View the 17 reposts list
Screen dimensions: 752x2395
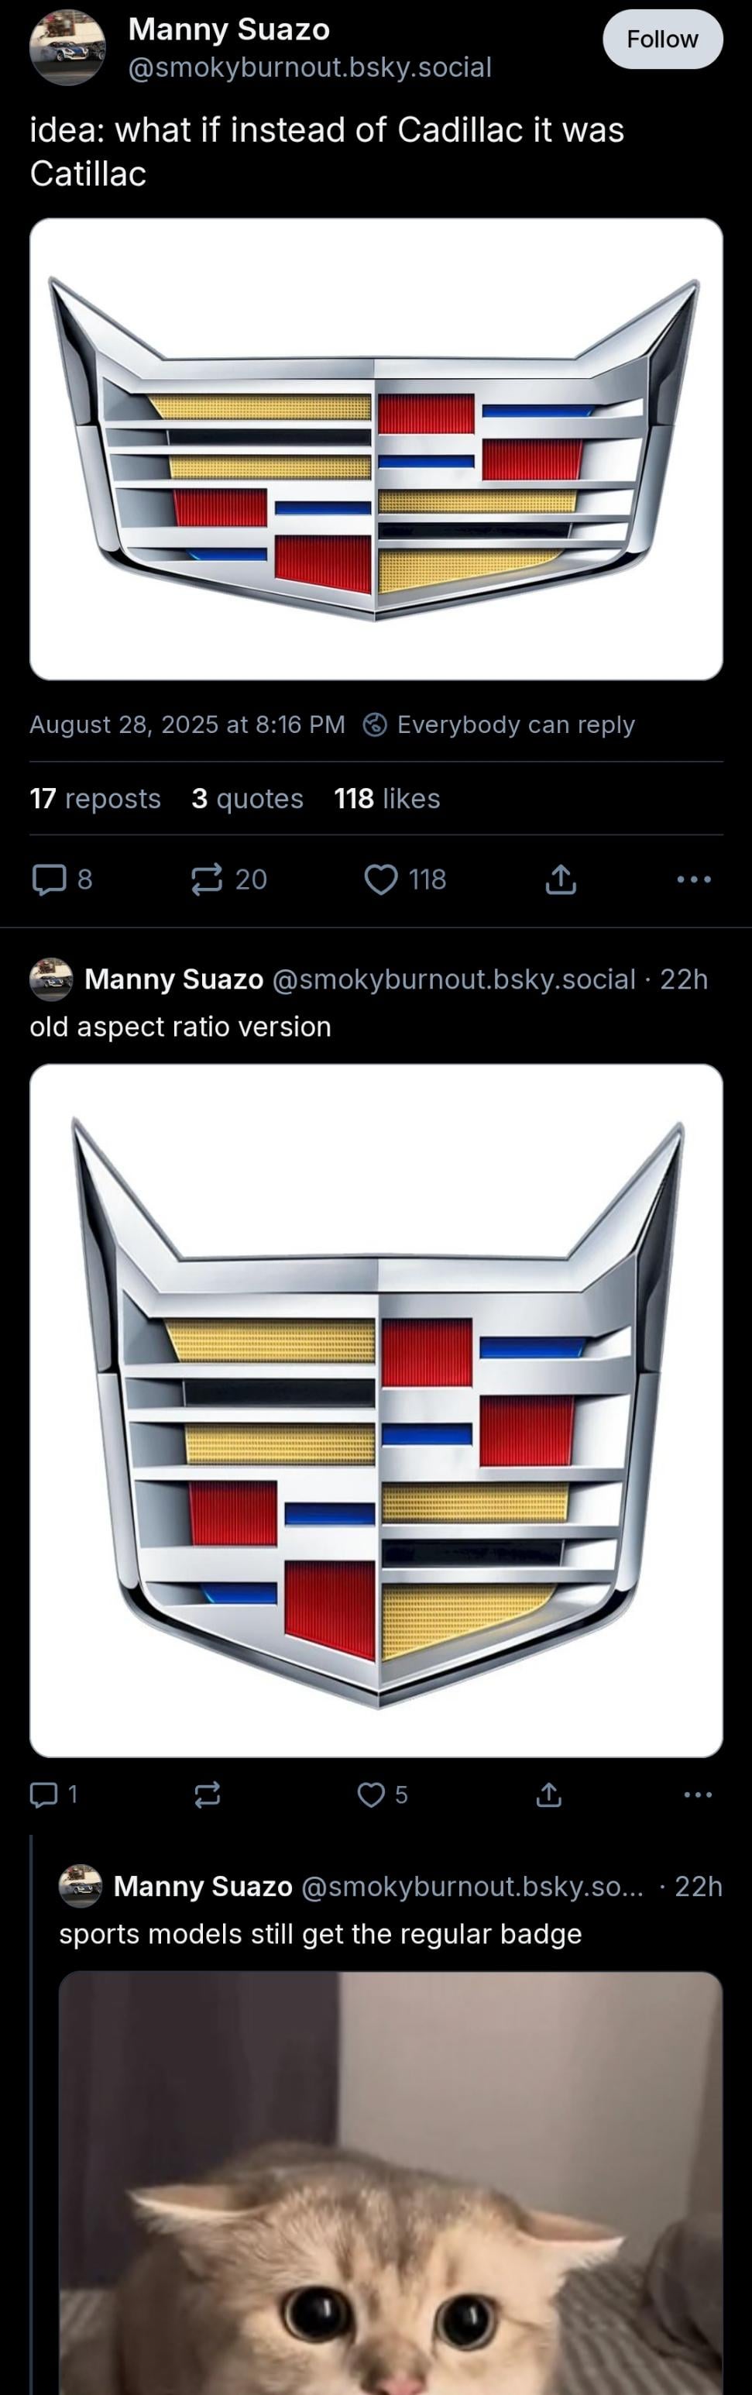pos(94,799)
